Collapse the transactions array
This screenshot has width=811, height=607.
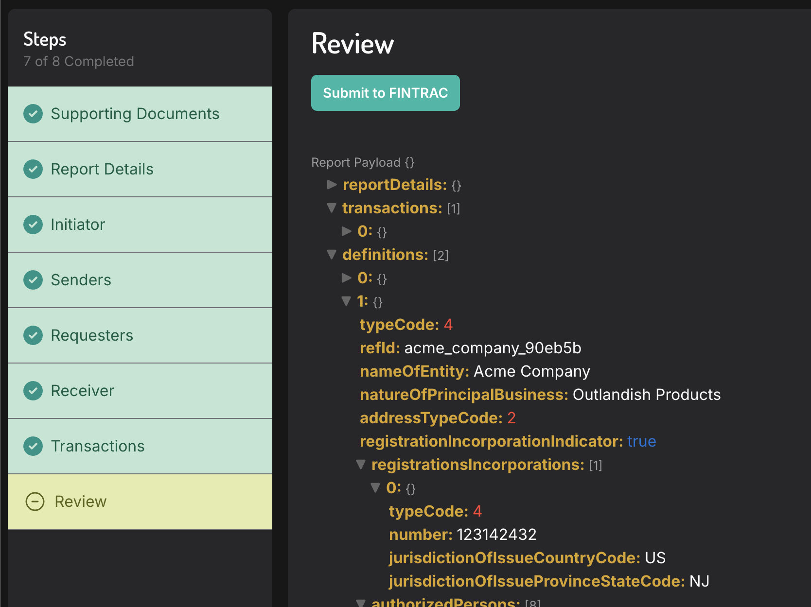[332, 208]
